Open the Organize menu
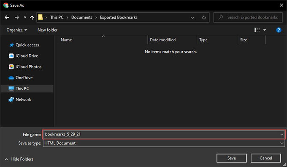 16,30
